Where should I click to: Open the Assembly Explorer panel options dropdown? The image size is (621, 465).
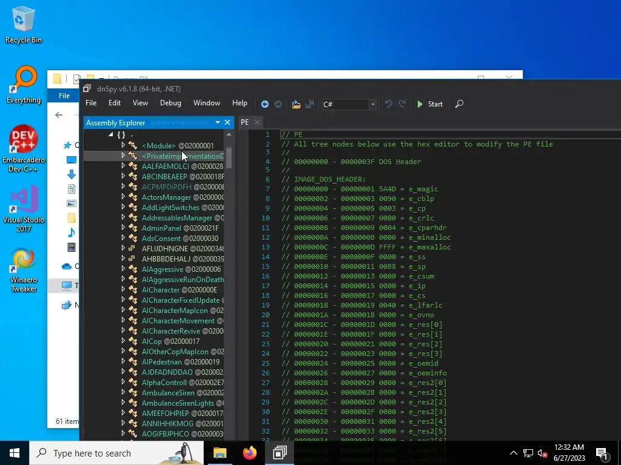(x=218, y=122)
